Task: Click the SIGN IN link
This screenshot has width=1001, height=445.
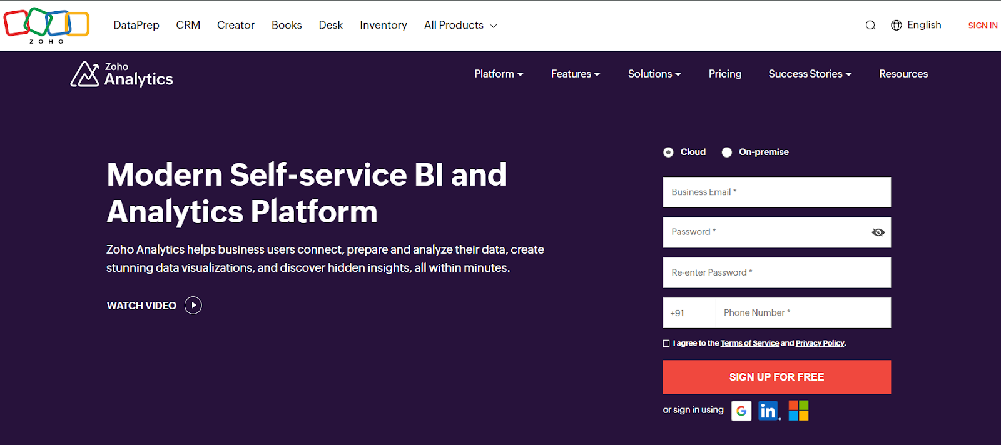Action: click(x=983, y=26)
